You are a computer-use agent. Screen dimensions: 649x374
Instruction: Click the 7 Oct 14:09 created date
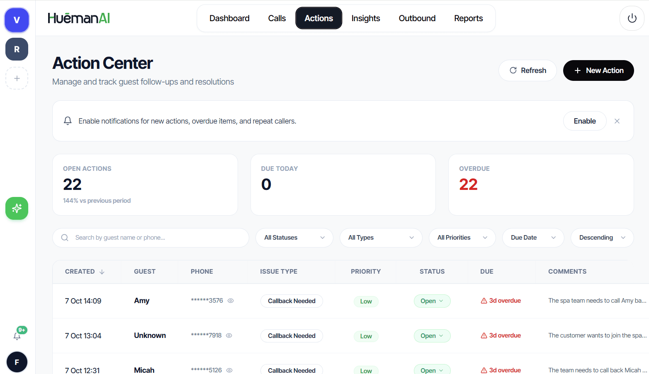click(83, 301)
